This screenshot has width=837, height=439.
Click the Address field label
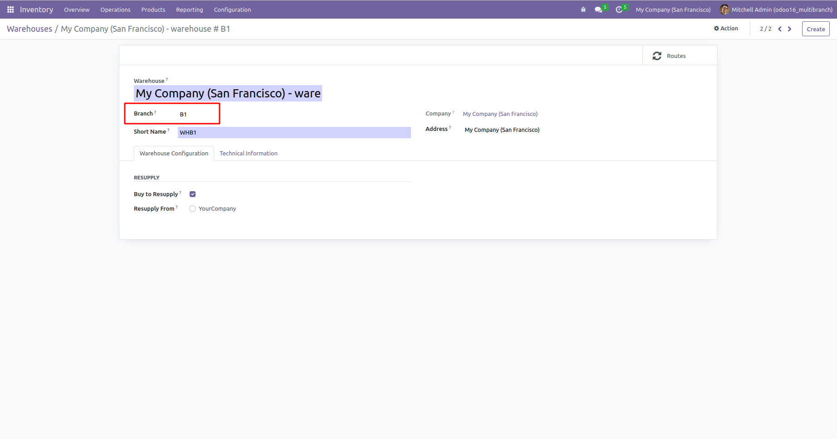(x=436, y=129)
